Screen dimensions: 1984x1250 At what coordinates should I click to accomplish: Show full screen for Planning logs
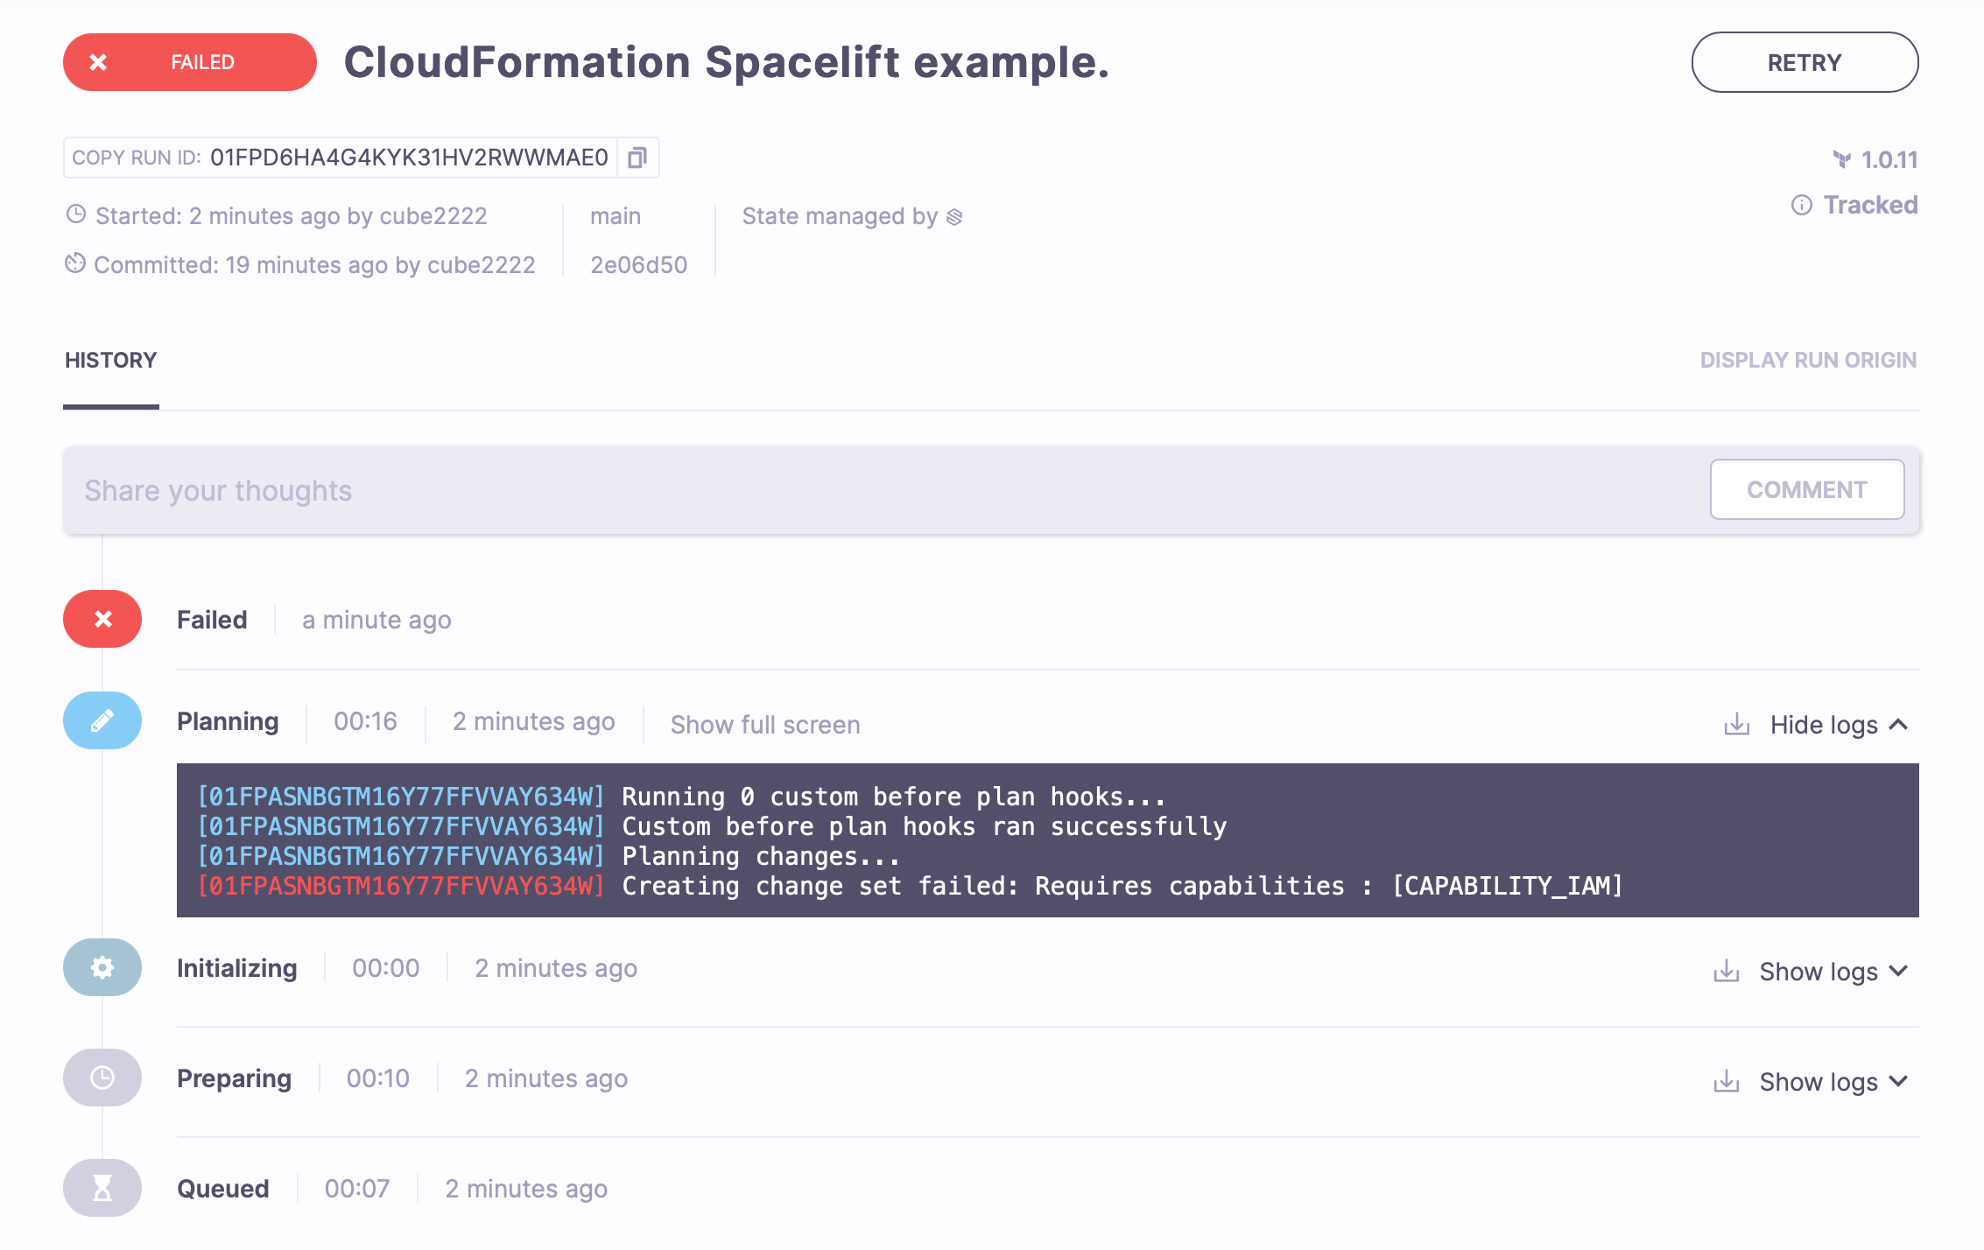click(x=766, y=723)
